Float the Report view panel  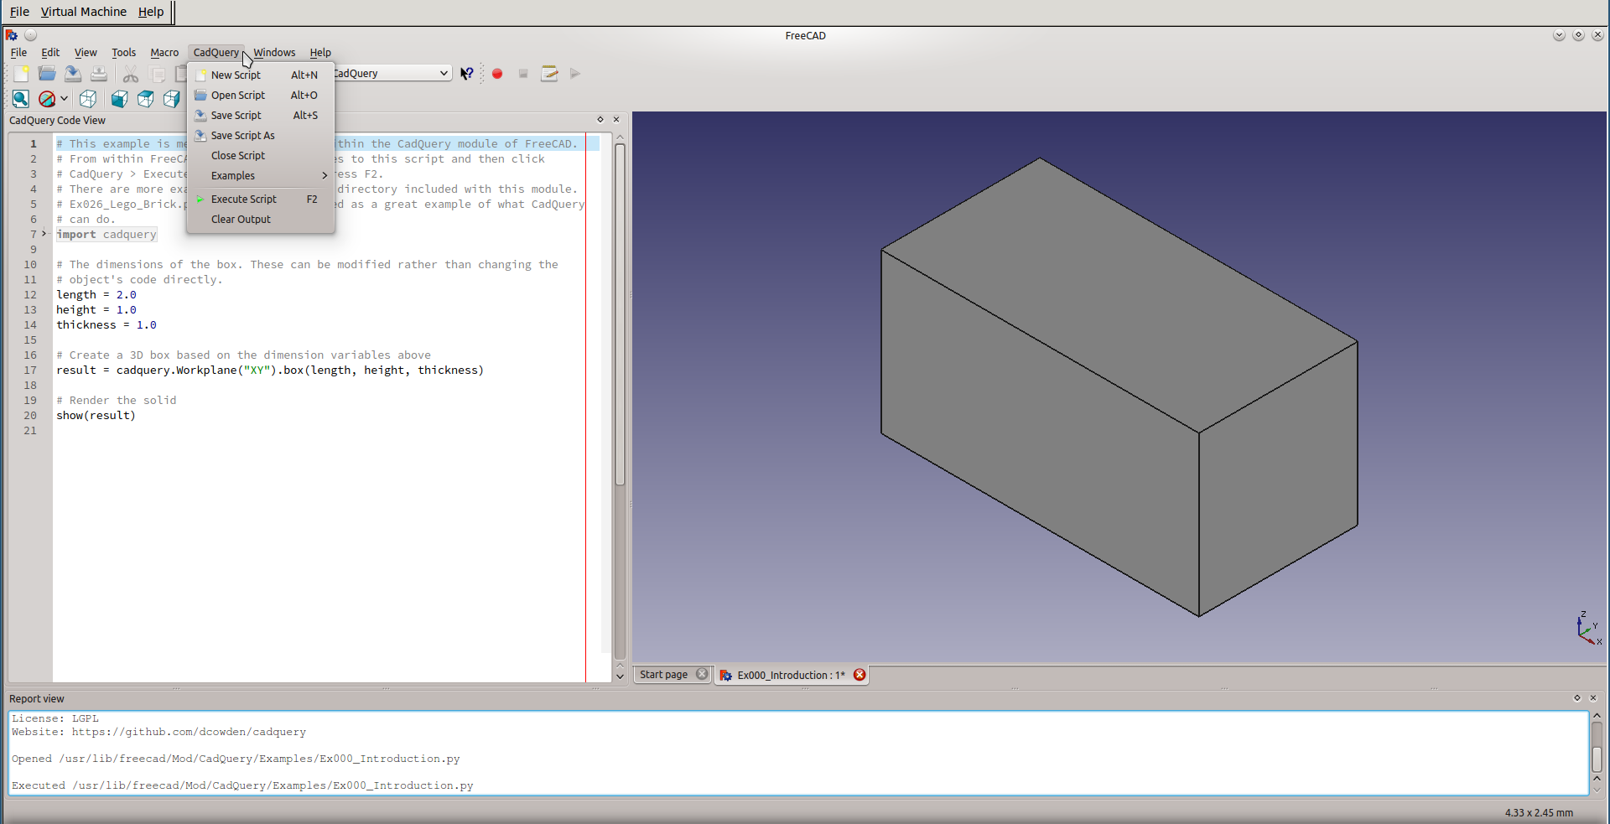(x=1577, y=697)
